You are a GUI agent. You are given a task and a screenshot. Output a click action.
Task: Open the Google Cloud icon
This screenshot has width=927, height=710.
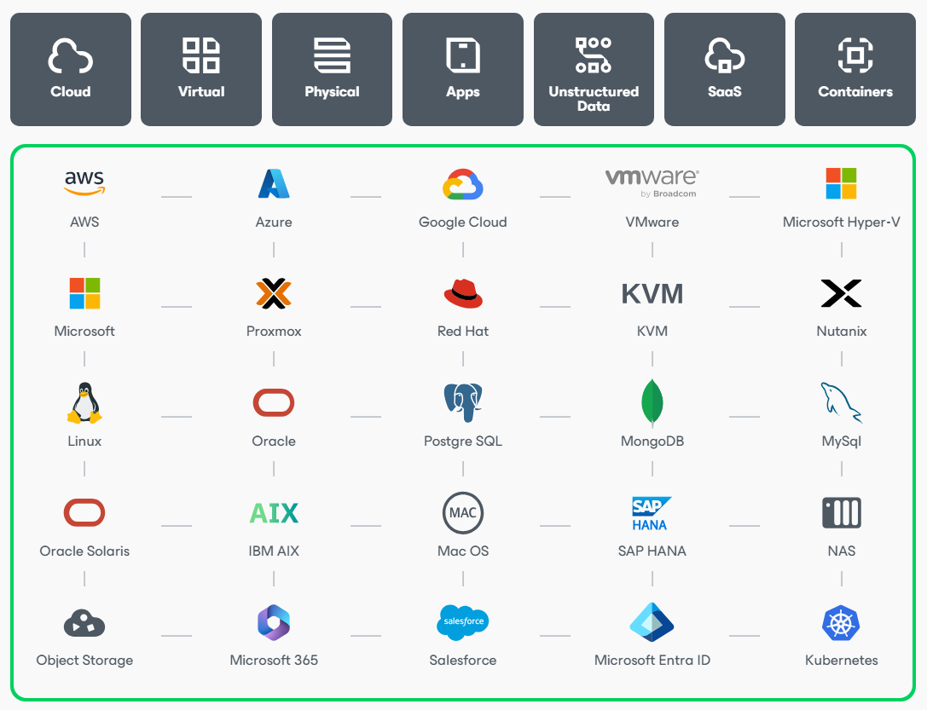(462, 182)
